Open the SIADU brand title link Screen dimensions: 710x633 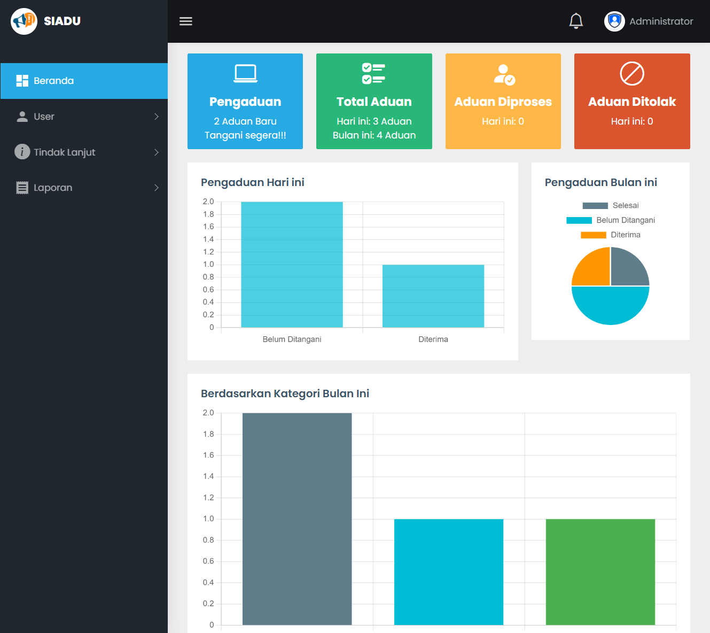(62, 21)
